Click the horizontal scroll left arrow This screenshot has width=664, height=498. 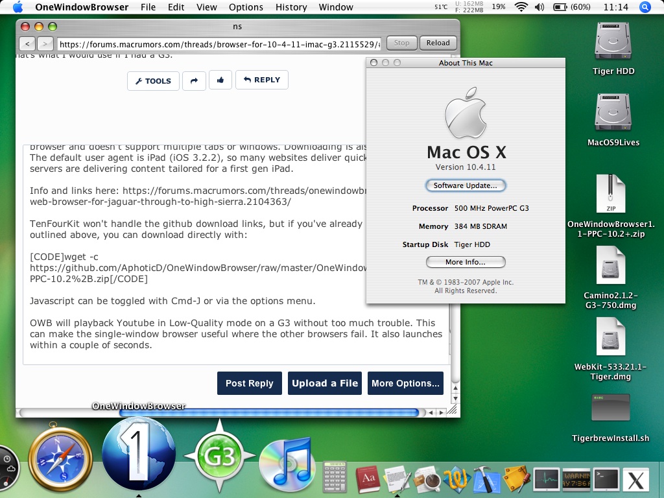pyautogui.click(x=431, y=412)
